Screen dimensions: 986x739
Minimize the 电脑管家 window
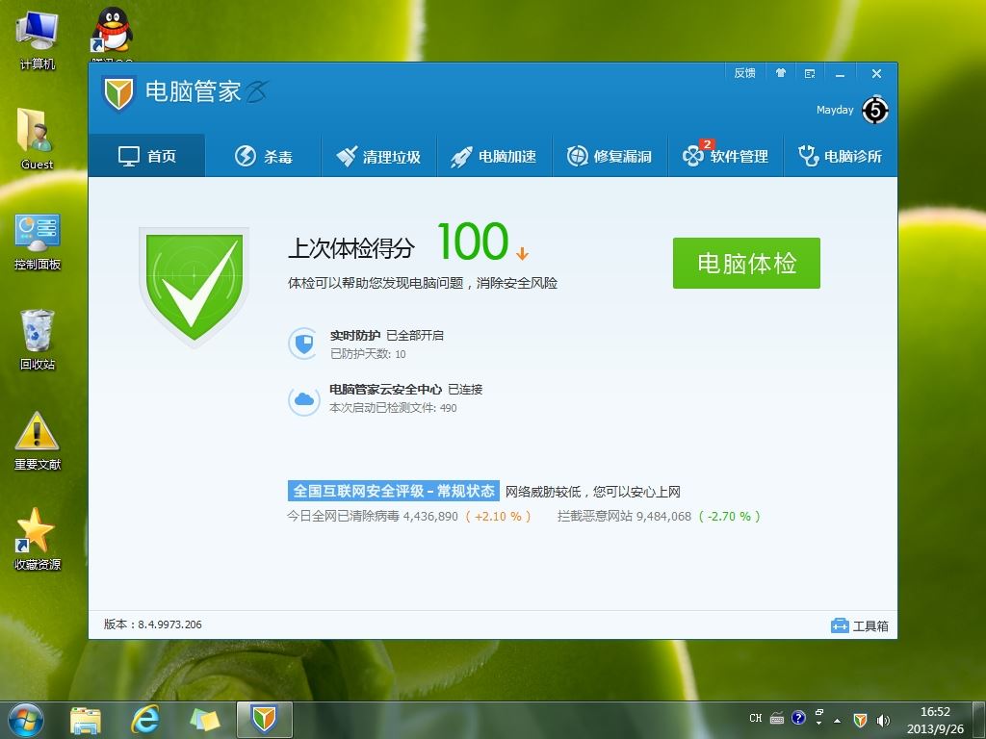pos(840,74)
